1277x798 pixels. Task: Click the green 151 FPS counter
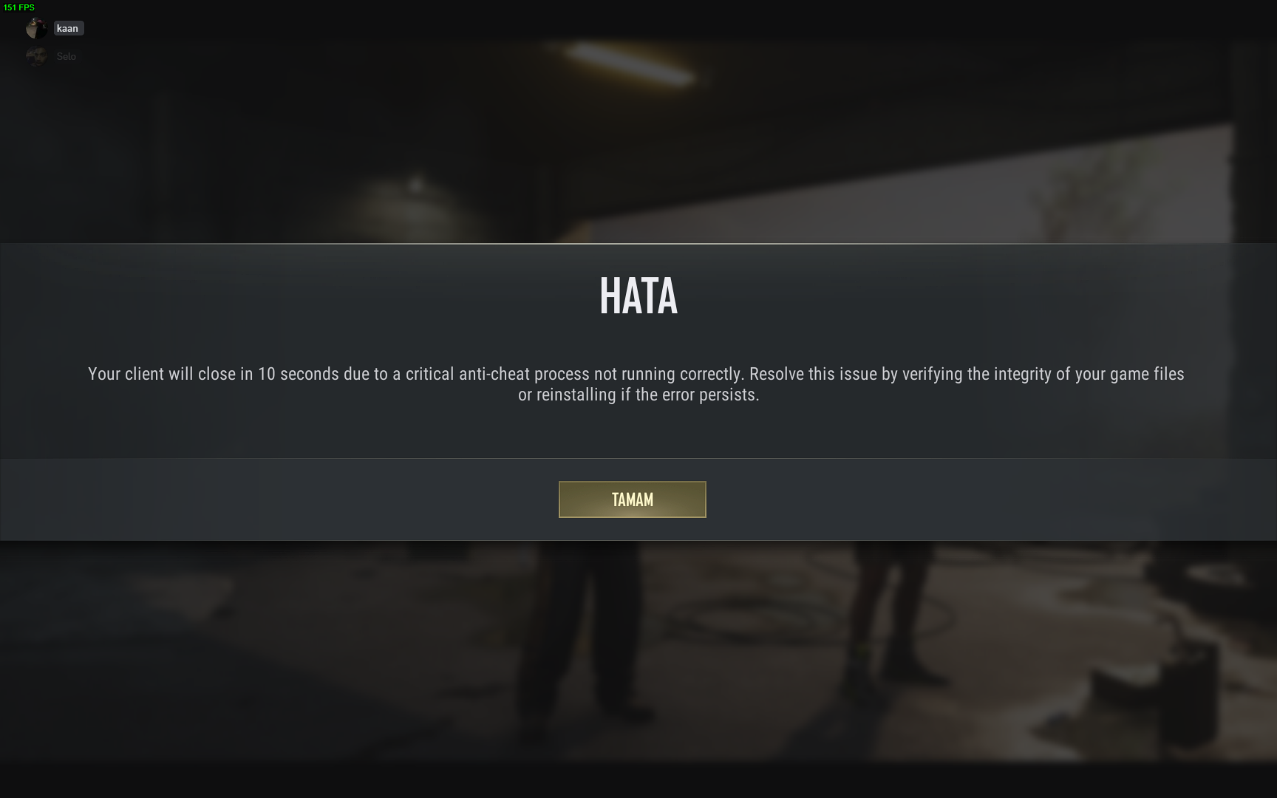click(x=18, y=7)
